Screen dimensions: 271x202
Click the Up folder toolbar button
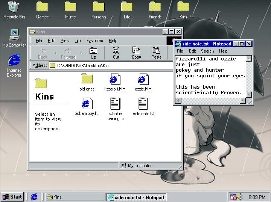pos(93,53)
